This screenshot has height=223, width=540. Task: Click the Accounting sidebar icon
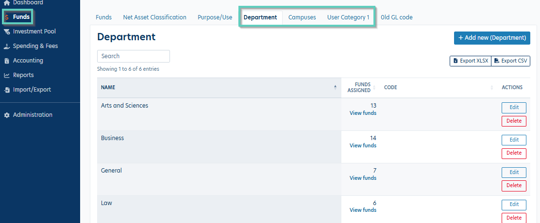coord(7,61)
